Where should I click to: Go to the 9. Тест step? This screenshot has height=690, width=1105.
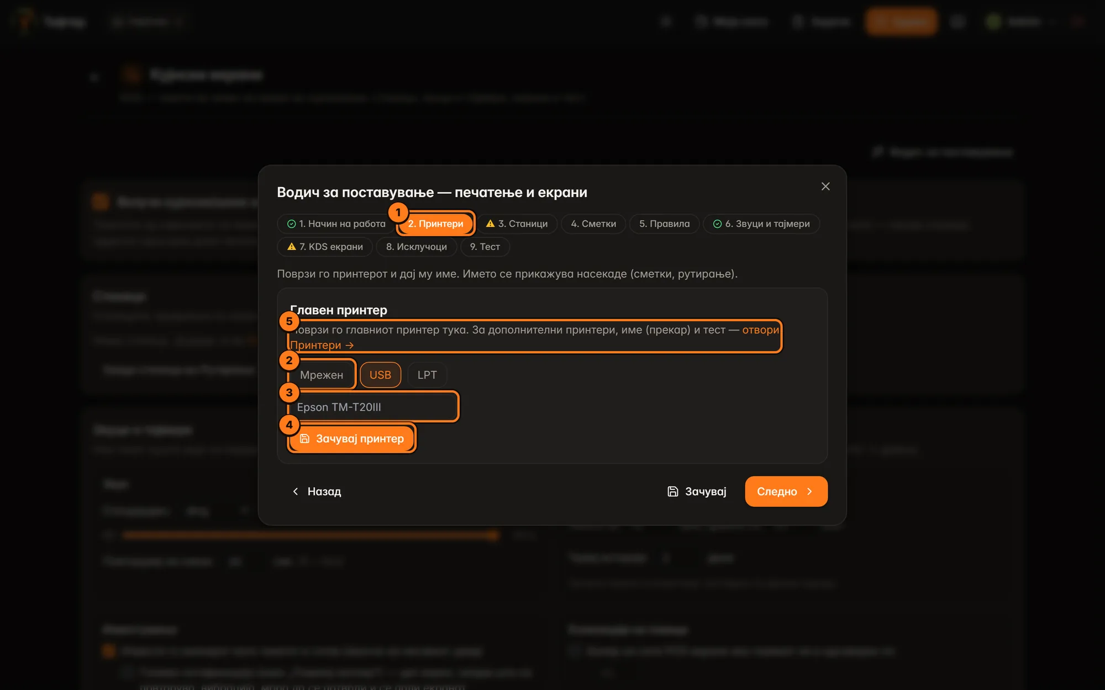coord(485,247)
